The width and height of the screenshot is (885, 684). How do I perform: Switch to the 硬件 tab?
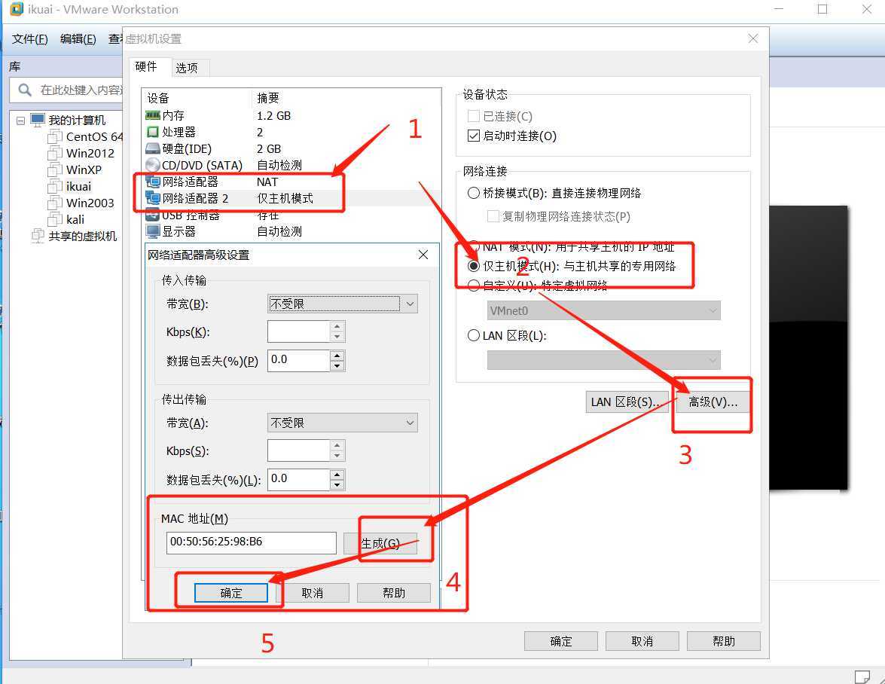(146, 66)
